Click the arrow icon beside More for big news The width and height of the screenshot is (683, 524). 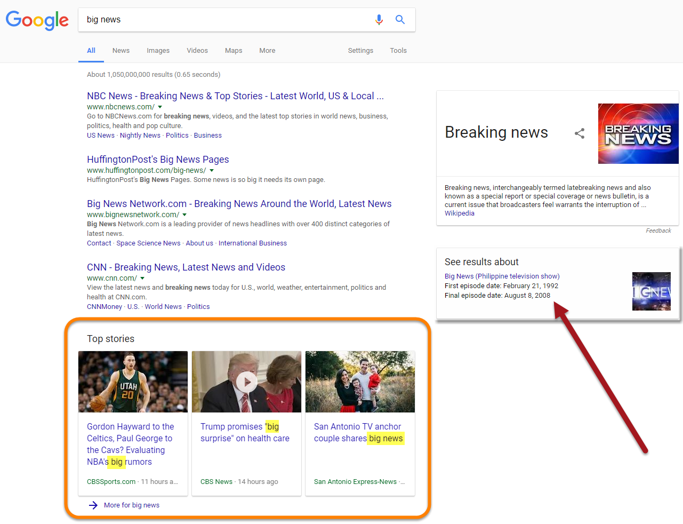(93, 505)
